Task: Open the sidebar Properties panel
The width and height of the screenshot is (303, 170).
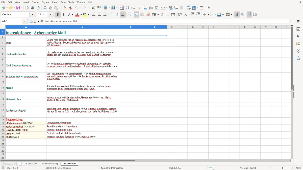Action: click(298, 29)
